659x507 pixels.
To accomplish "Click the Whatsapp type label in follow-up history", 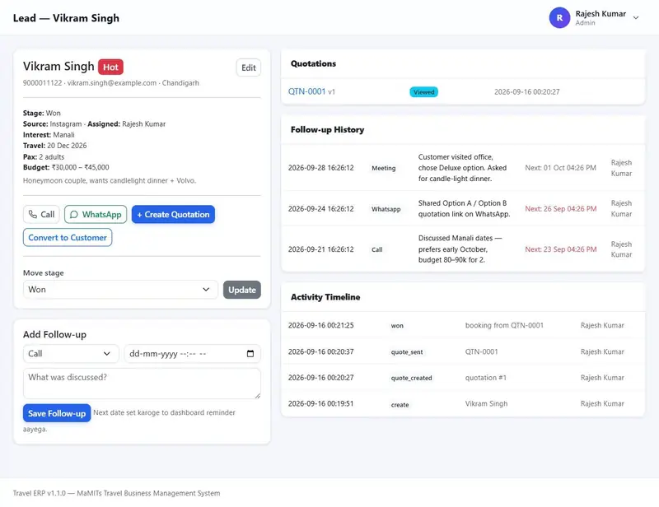I will [x=386, y=209].
